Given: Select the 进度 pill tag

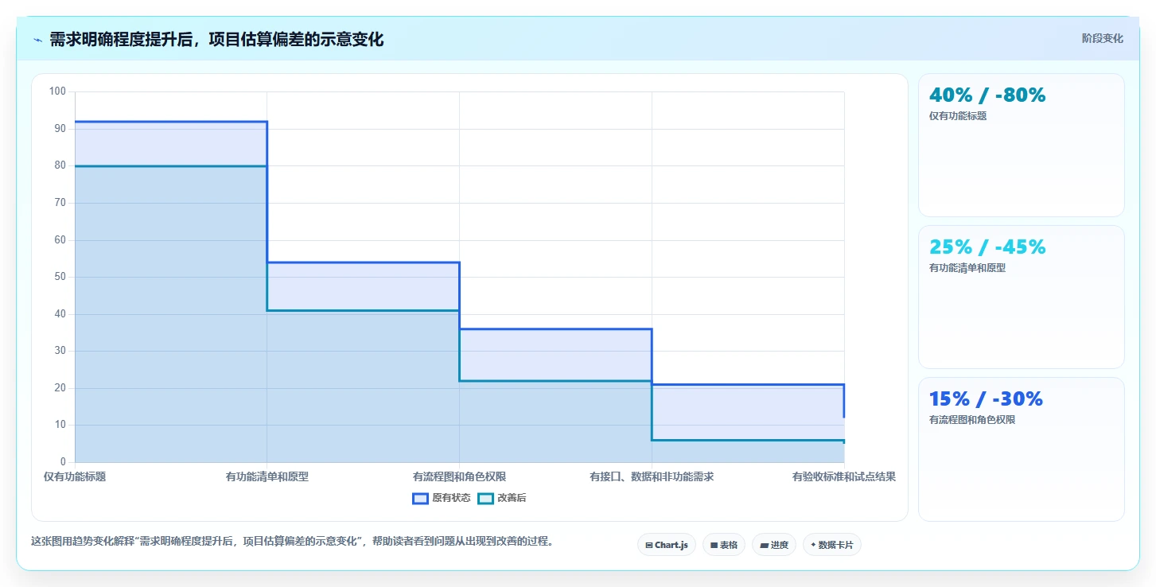Looking at the screenshot, I should (774, 545).
